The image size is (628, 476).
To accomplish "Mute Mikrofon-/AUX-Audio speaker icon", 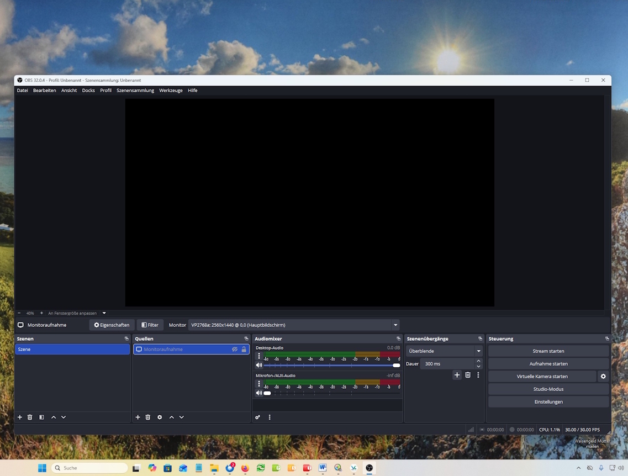I will (x=259, y=393).
